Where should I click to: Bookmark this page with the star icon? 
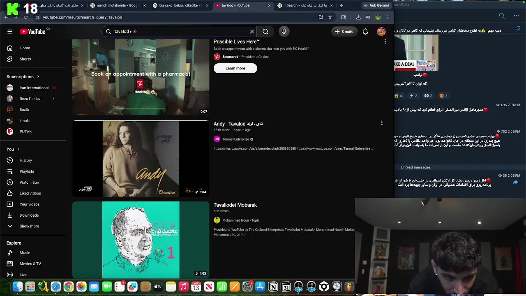pyautogui.click(x=330, y=17)
